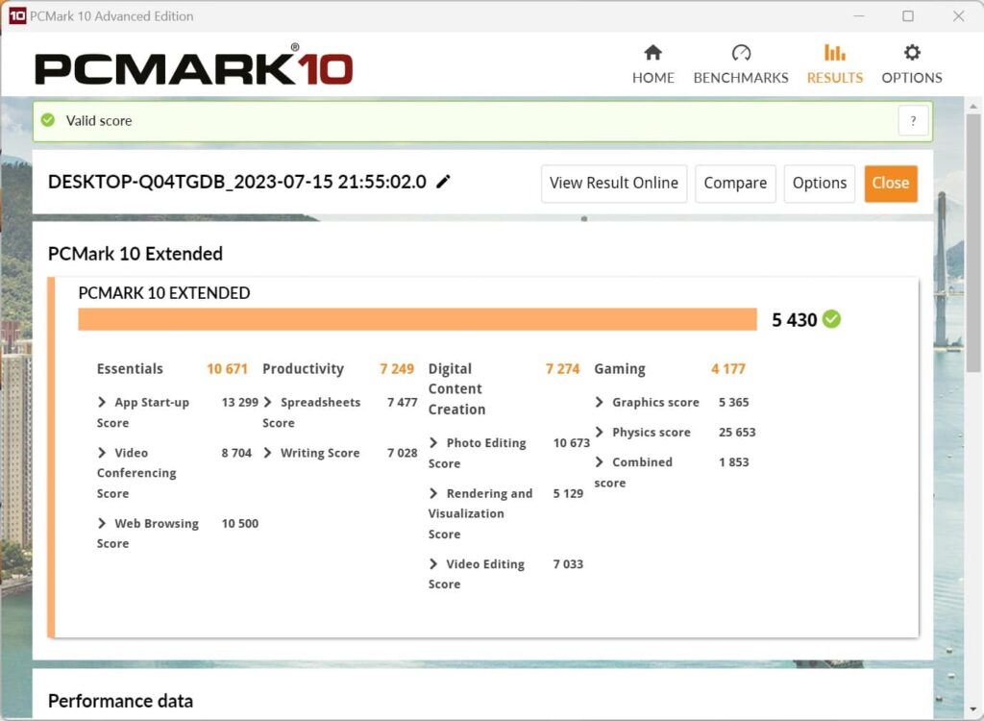This screenshot has width=984, height=721.
Task: Click the orange PCMark 10 Extended score bar
Action: tap(417, 319)
